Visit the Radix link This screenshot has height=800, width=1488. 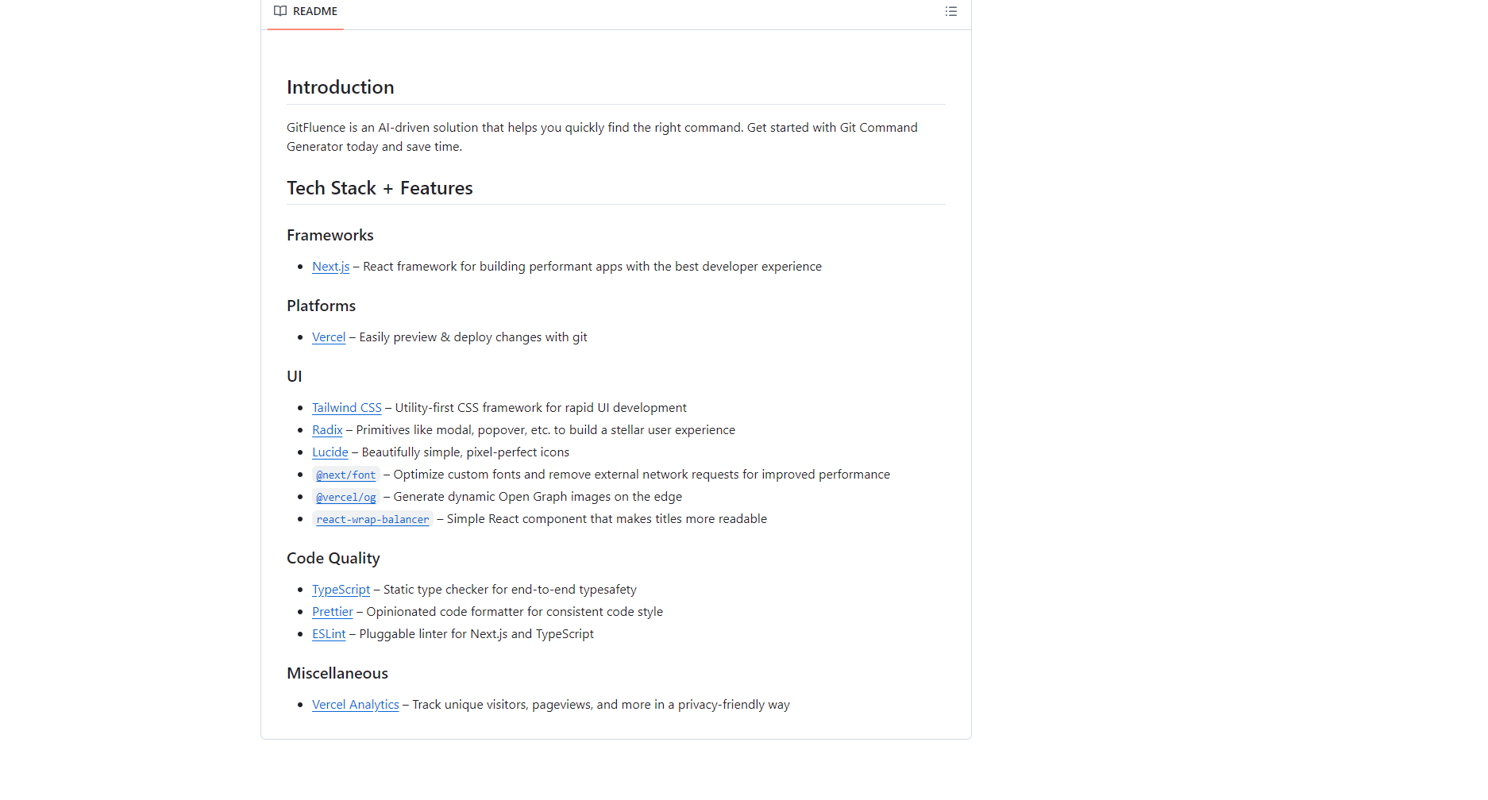(x=327, y=430)
